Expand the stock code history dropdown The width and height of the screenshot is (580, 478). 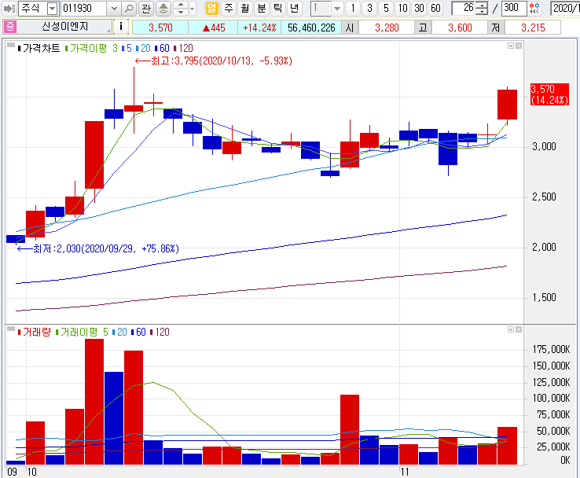(114, 8)
